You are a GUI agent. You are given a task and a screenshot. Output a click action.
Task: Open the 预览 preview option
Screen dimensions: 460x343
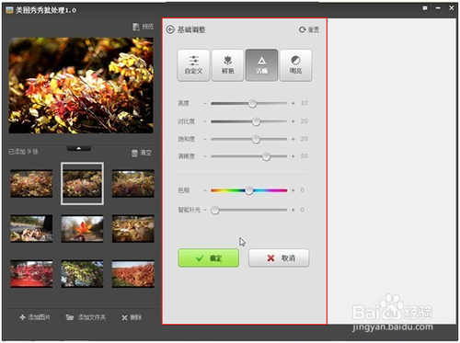pyautogui.click(x=143, y=27)
